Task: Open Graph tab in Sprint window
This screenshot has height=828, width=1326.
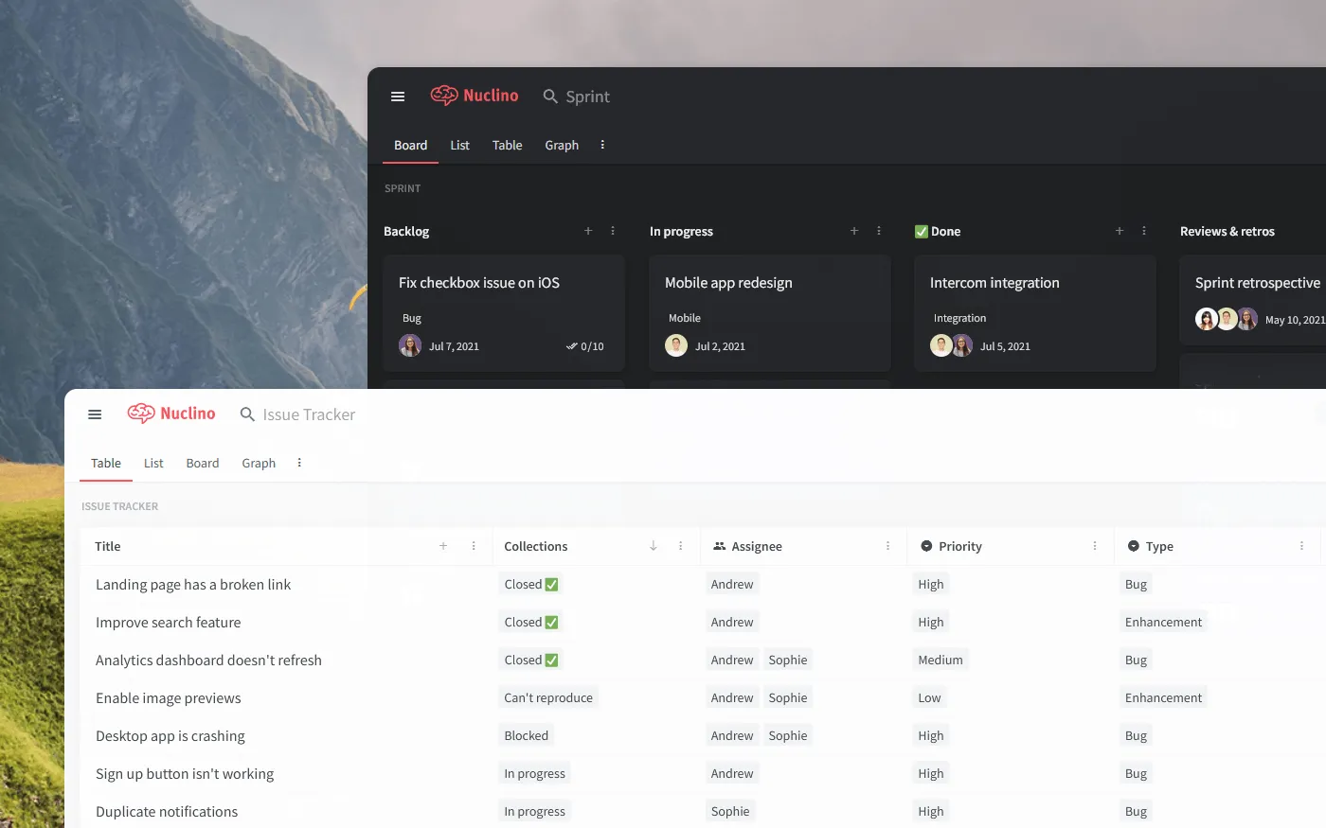Action: click(x=562, y=145)
